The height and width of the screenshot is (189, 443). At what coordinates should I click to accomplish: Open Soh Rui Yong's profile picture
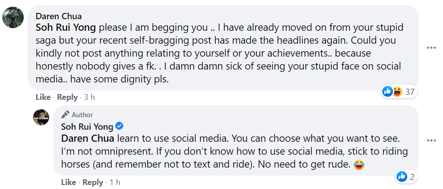pyautogui.click(x=41, y=117)
